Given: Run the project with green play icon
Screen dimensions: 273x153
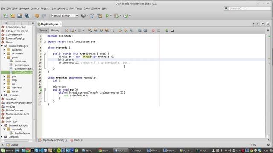Looking at the screenshot, I should 107,16.
